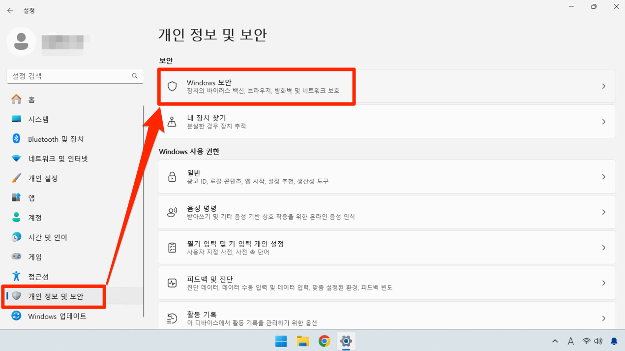Click the Korean IME indicator A
Image resolution: width=625 pixels, height=351 pixels.
[x=571, y=341]
